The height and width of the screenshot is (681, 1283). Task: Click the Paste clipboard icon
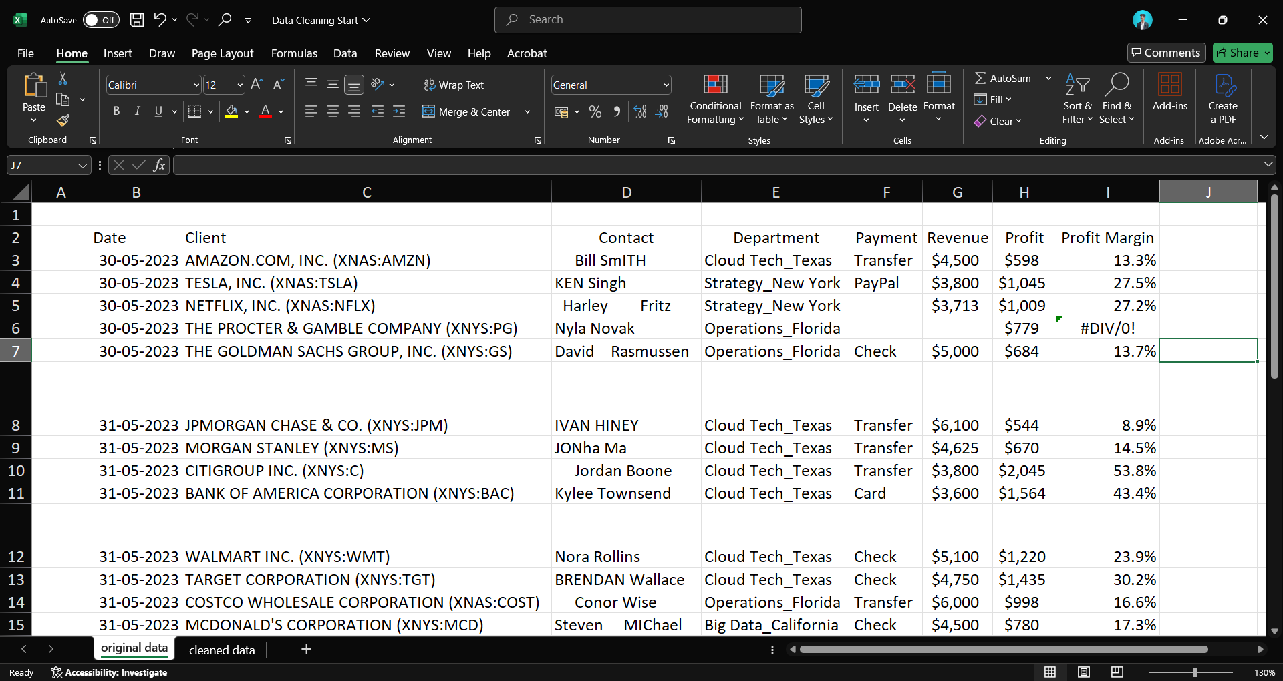click(x=34, y=87)
